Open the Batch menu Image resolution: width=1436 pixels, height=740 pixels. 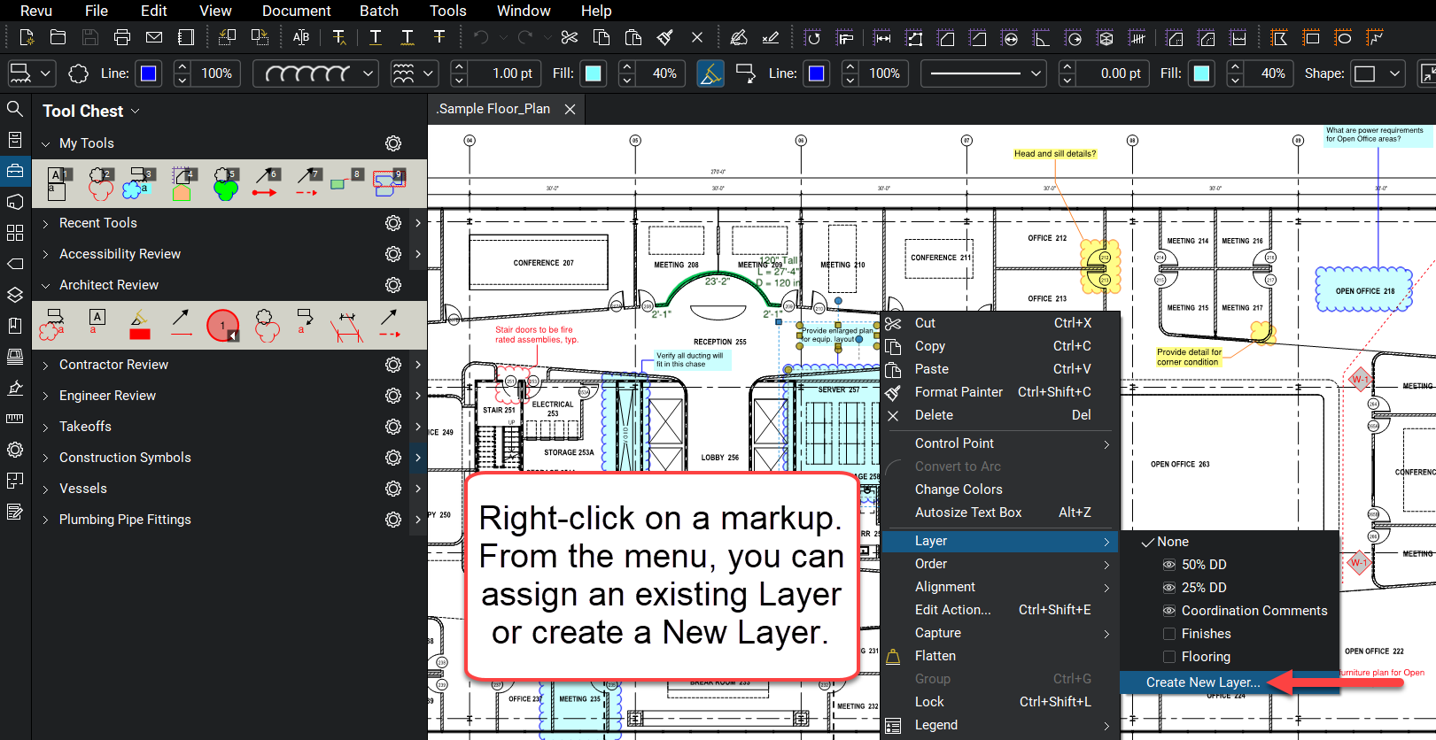point(379,11)
